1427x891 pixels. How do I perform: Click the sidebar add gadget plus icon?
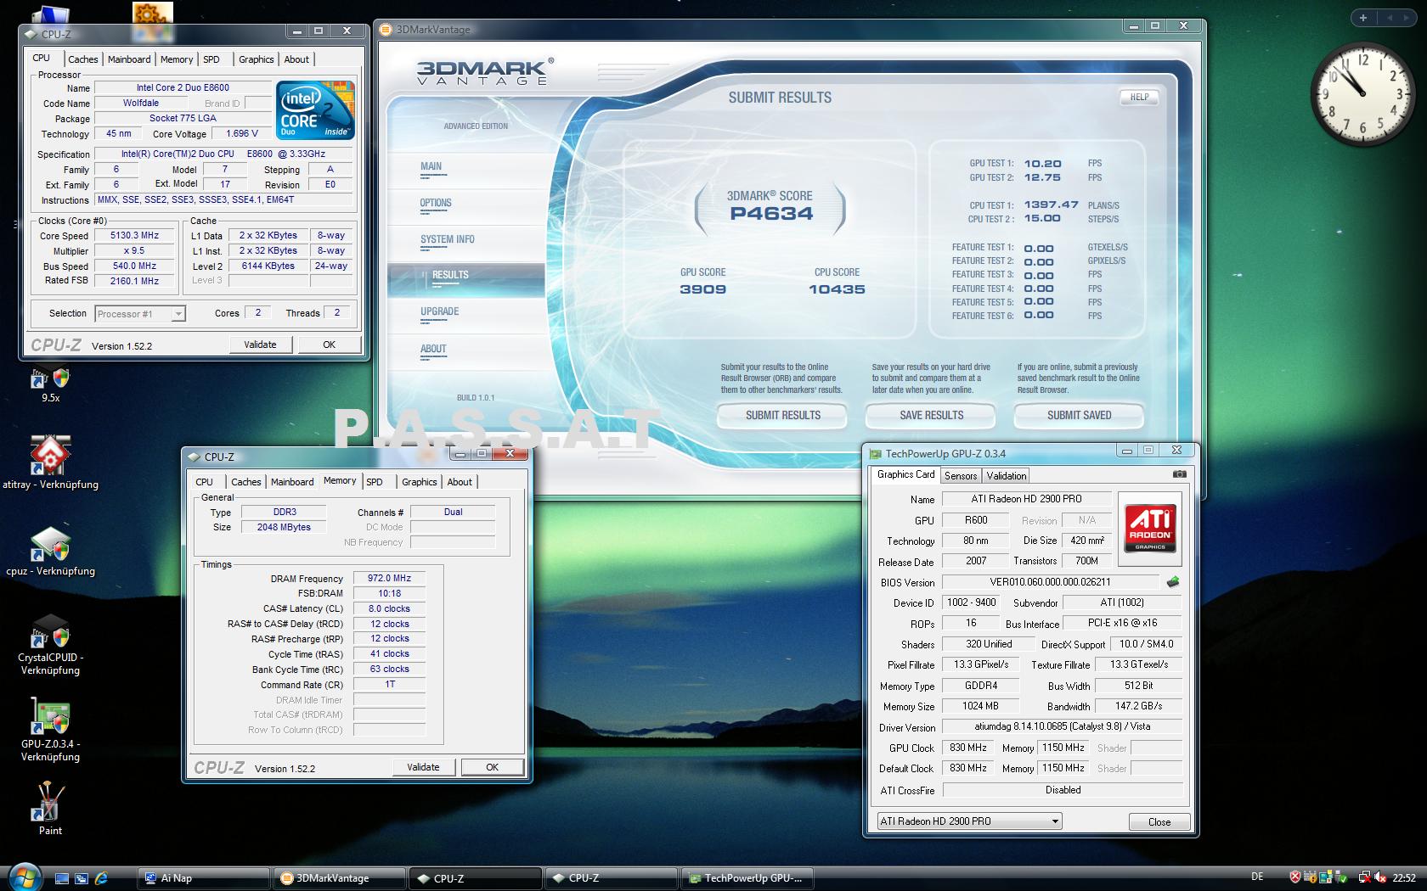coord(1363,17)
